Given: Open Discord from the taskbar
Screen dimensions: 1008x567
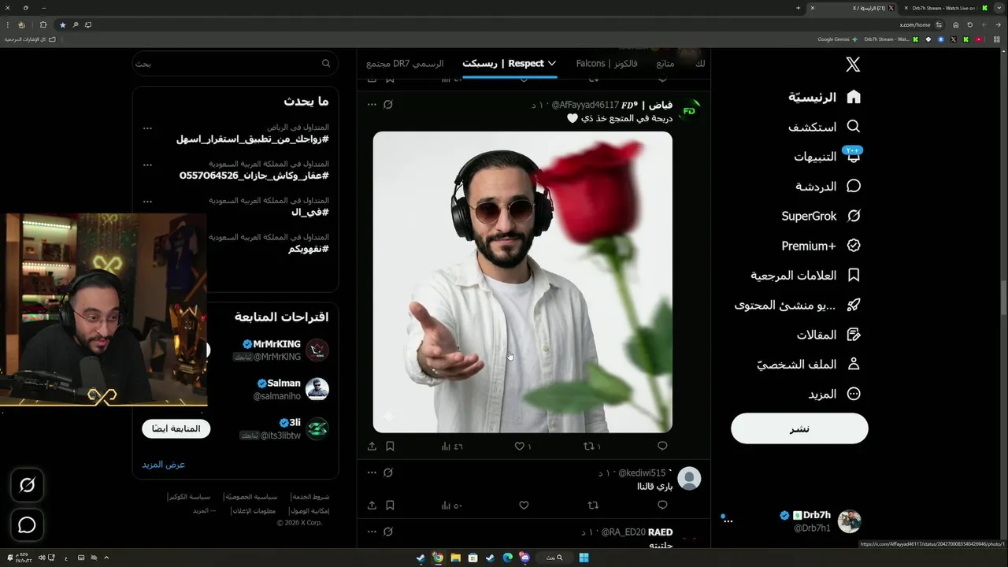Looking at the screenshot, I should 524,558.
